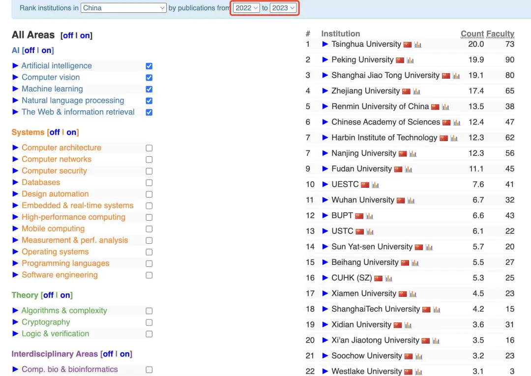Open the bar chart icon beside Peking University

click(410, 60)
